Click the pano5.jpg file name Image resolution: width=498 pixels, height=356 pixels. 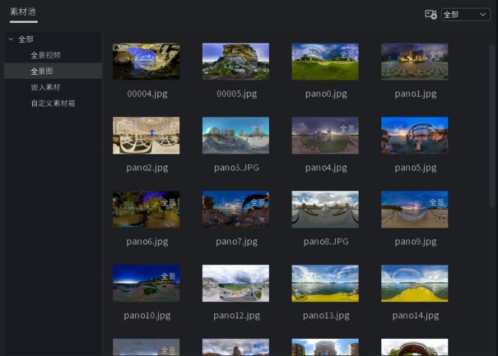coord(415,168)
